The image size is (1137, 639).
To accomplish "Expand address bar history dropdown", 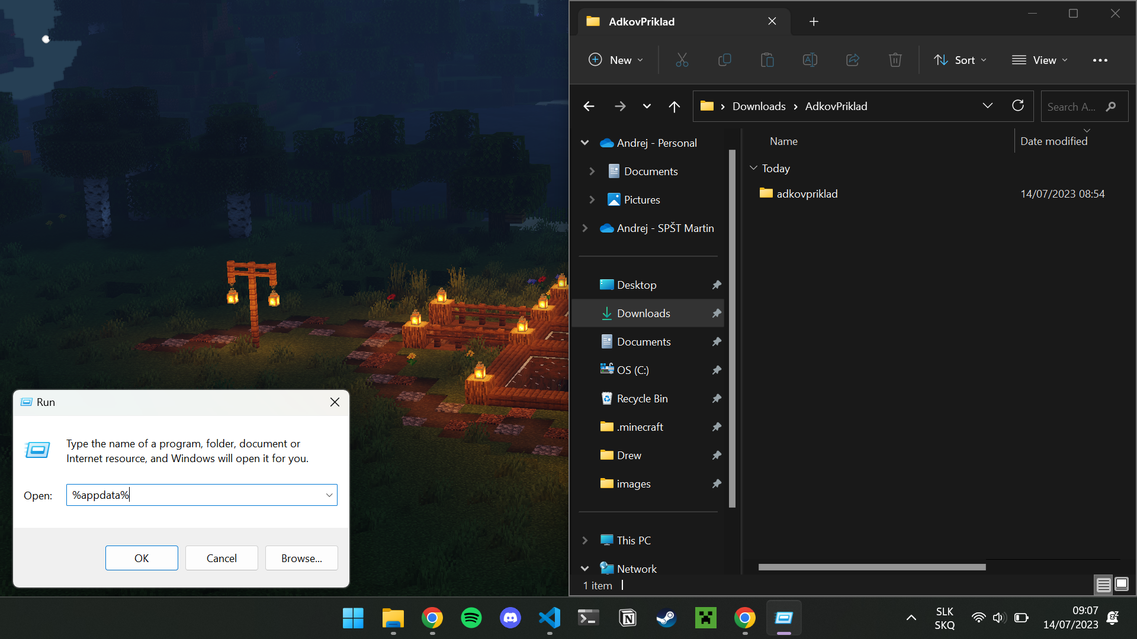I will click(987, 106).
